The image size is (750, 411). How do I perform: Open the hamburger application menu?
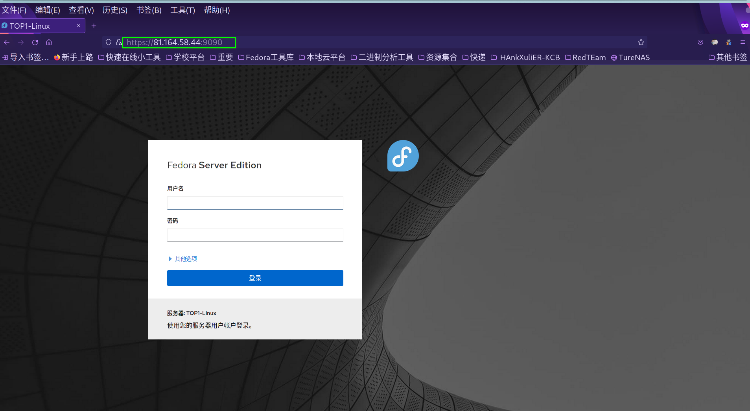click(743, 42)
